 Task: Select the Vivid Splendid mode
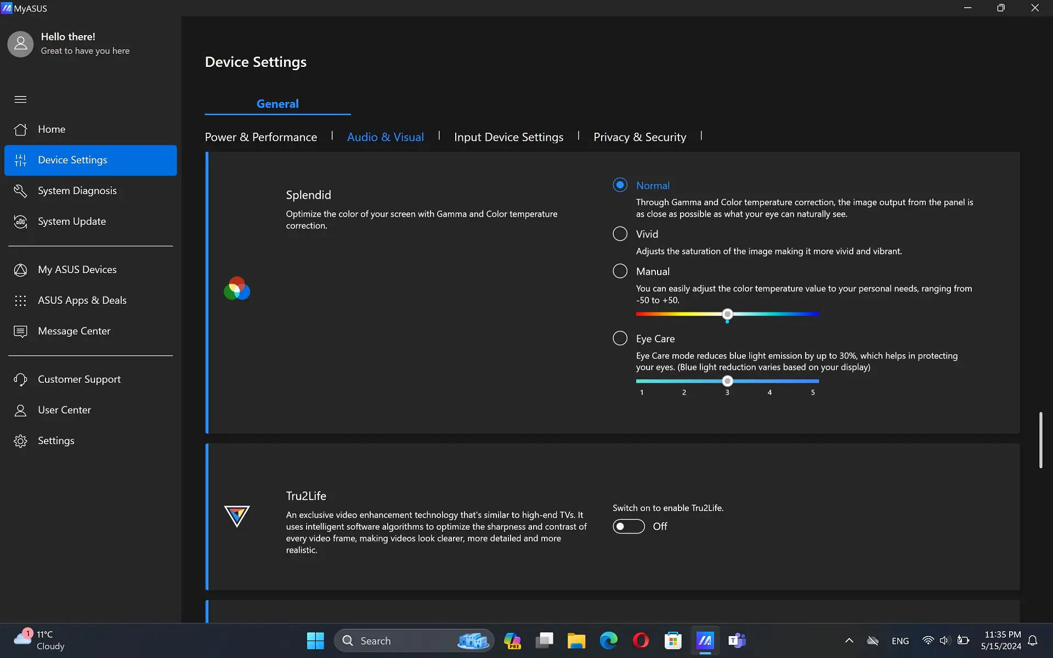[x=620, y=234]
